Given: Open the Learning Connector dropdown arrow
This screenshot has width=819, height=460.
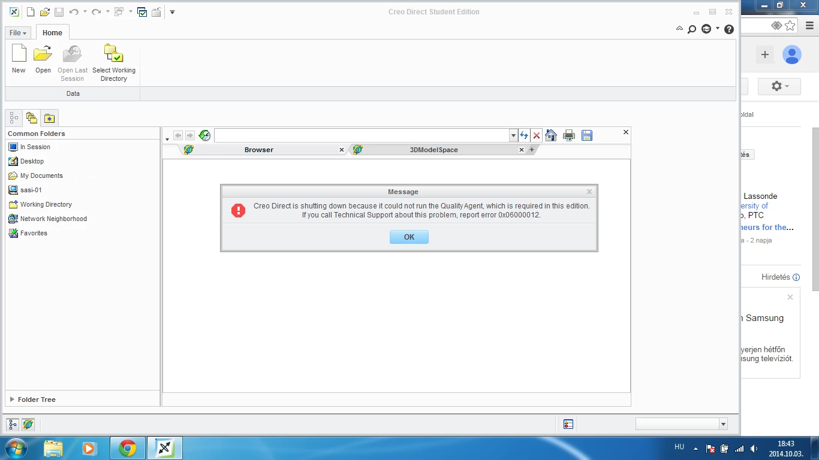Looking at the screenshot, I should tap(718, 29).
